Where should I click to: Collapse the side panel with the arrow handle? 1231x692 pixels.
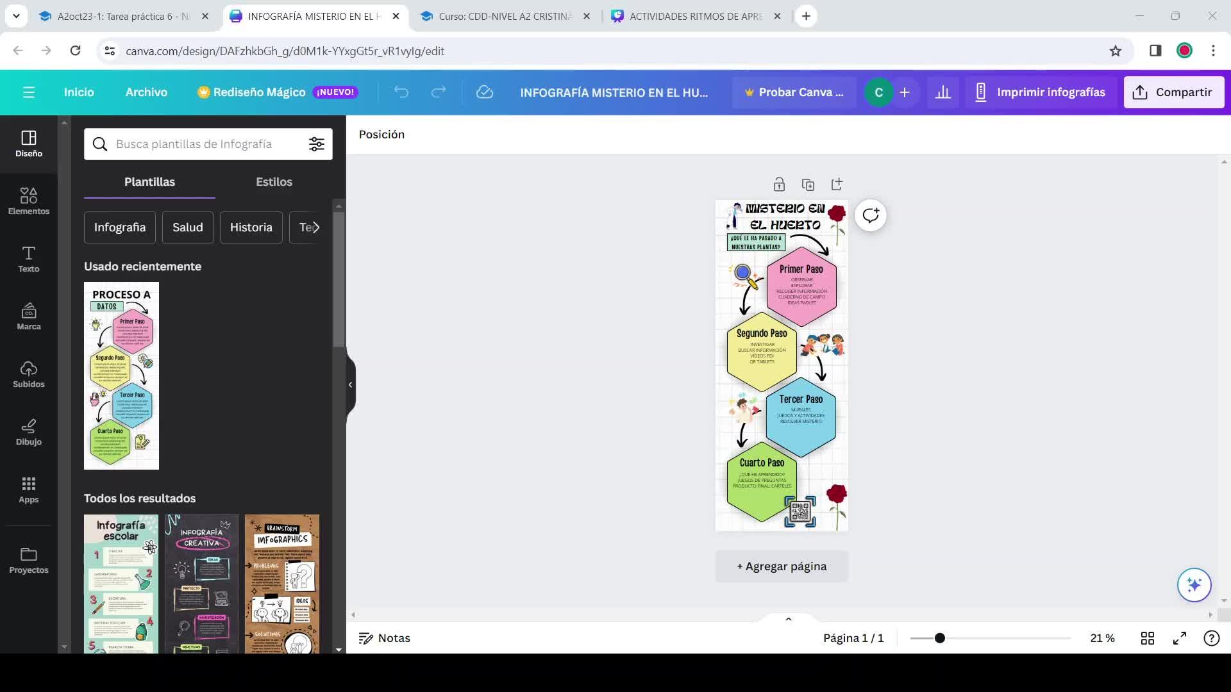tap(350, 384)
